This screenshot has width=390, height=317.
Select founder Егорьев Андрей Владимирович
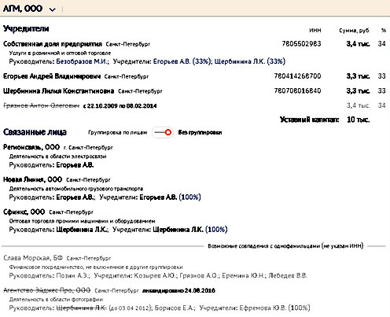click(x=52, y=76)
